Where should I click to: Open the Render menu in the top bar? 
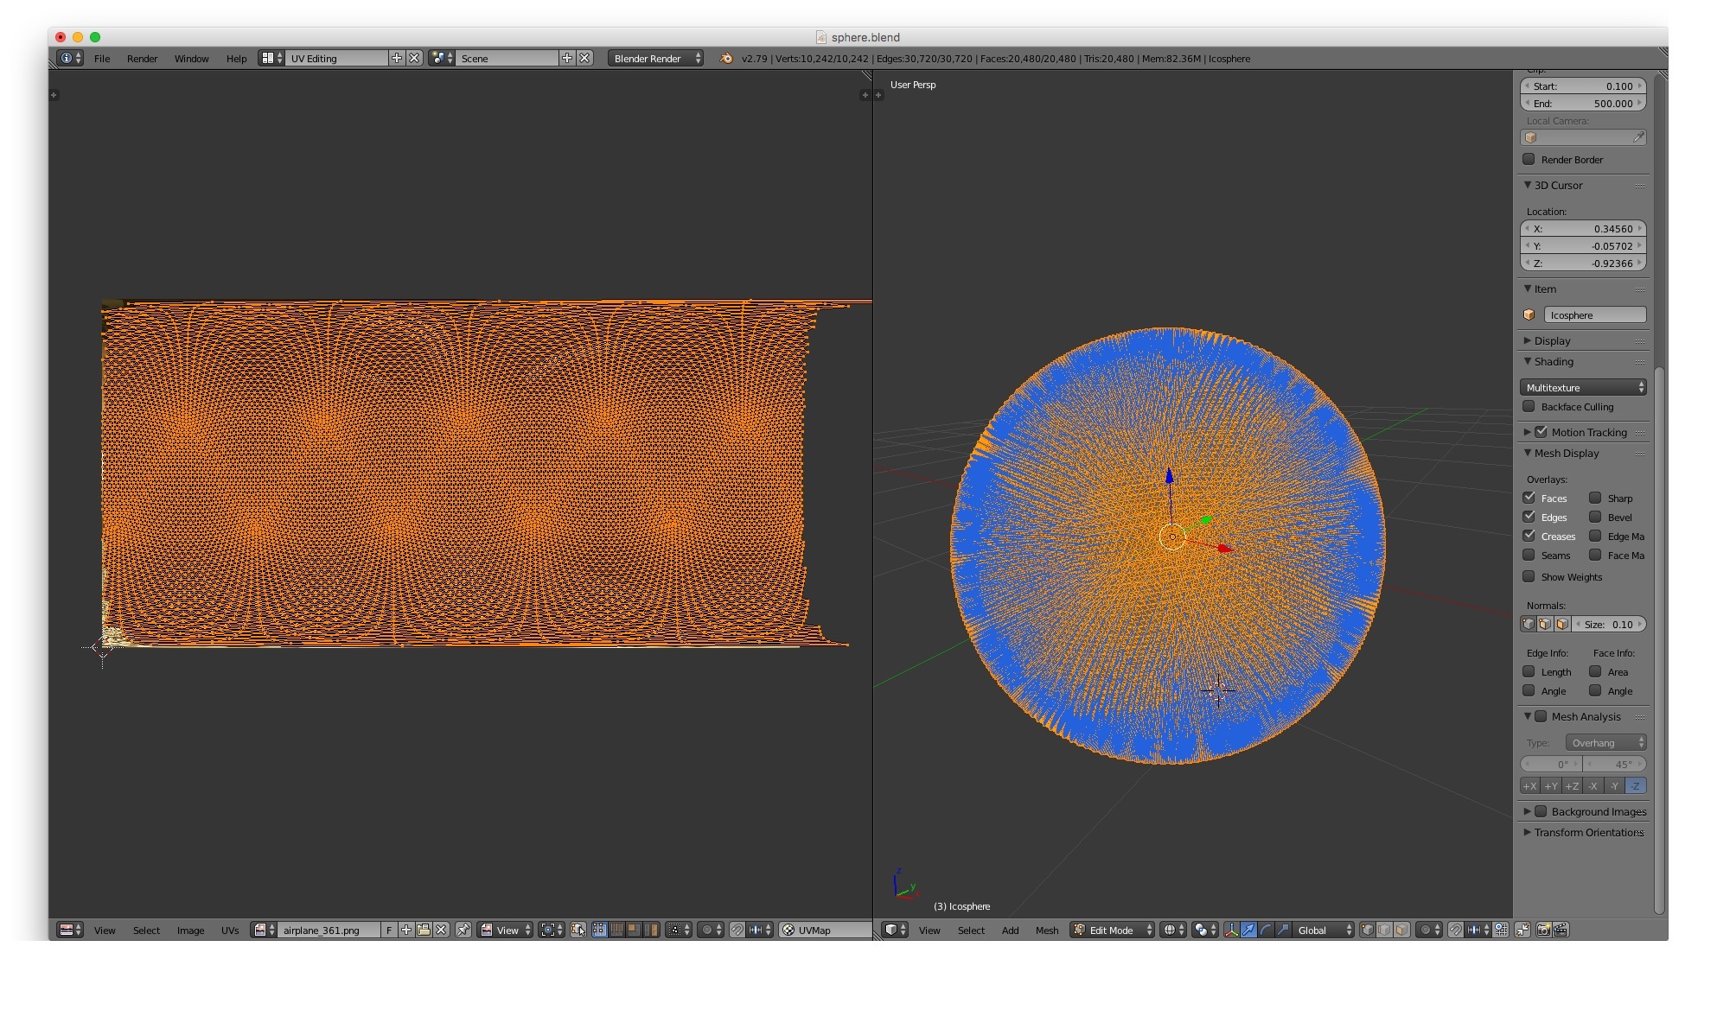pos(142,59)
